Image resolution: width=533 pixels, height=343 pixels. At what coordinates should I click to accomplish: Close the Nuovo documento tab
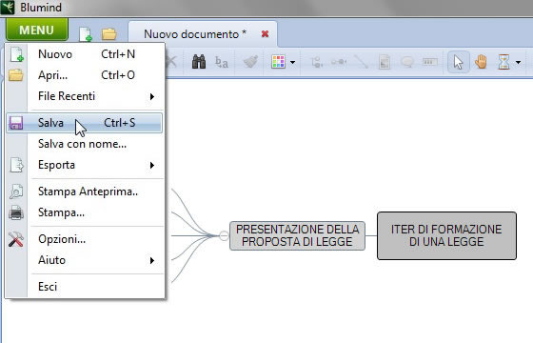point(265,34)
